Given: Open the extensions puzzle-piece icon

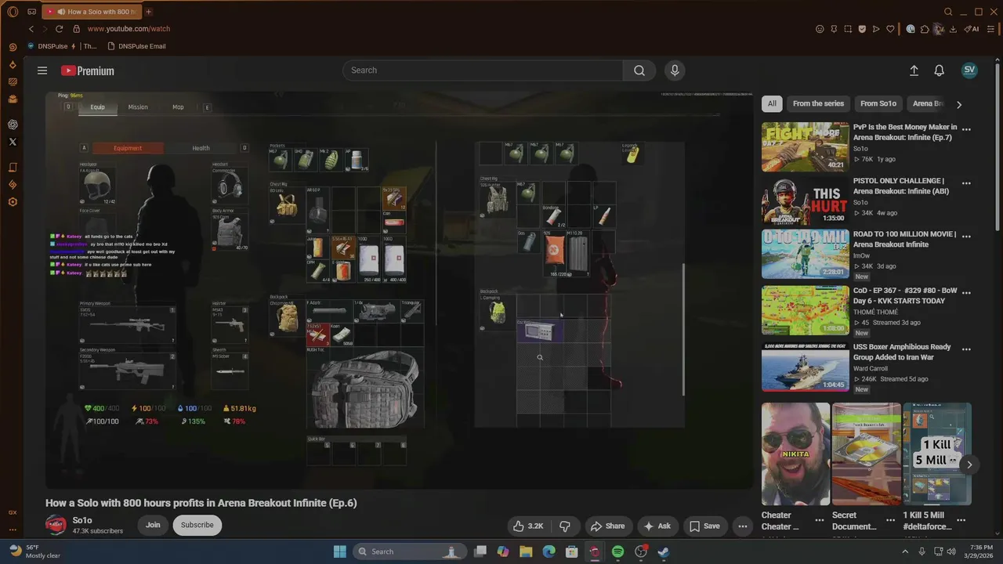Looking at the screenshot, I should tap(925, 29).
